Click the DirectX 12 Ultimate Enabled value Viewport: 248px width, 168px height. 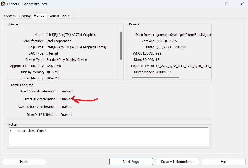pos(66,115)
